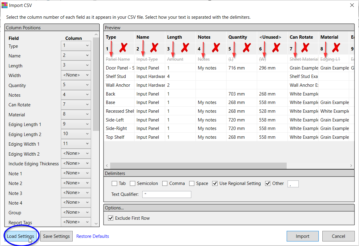Uncheck the Other delimiter checkbox

click(x=268, y=183)
